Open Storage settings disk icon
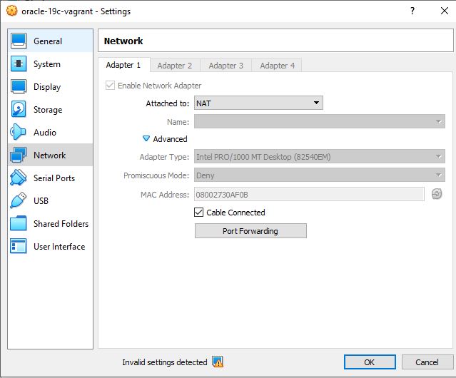This screenshot has width=456, height=378. [19, 110]
